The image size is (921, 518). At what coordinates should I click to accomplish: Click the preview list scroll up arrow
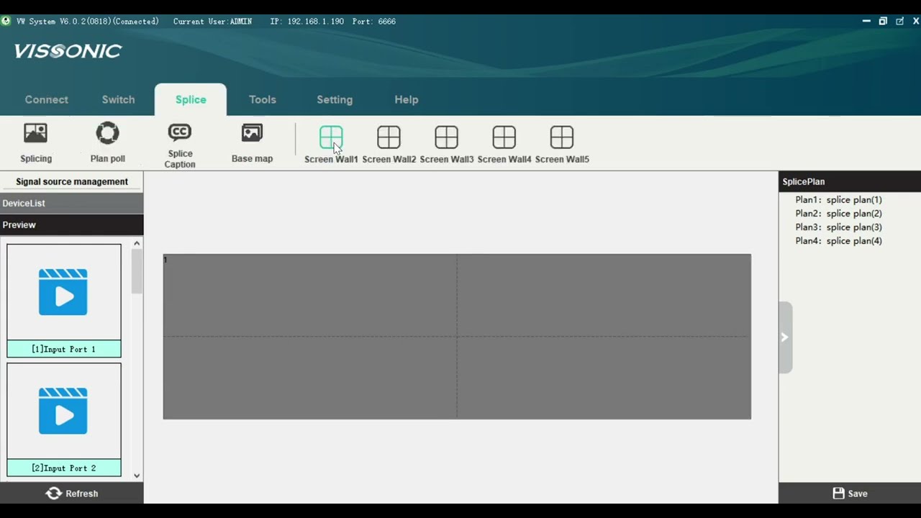click(137, 243)
